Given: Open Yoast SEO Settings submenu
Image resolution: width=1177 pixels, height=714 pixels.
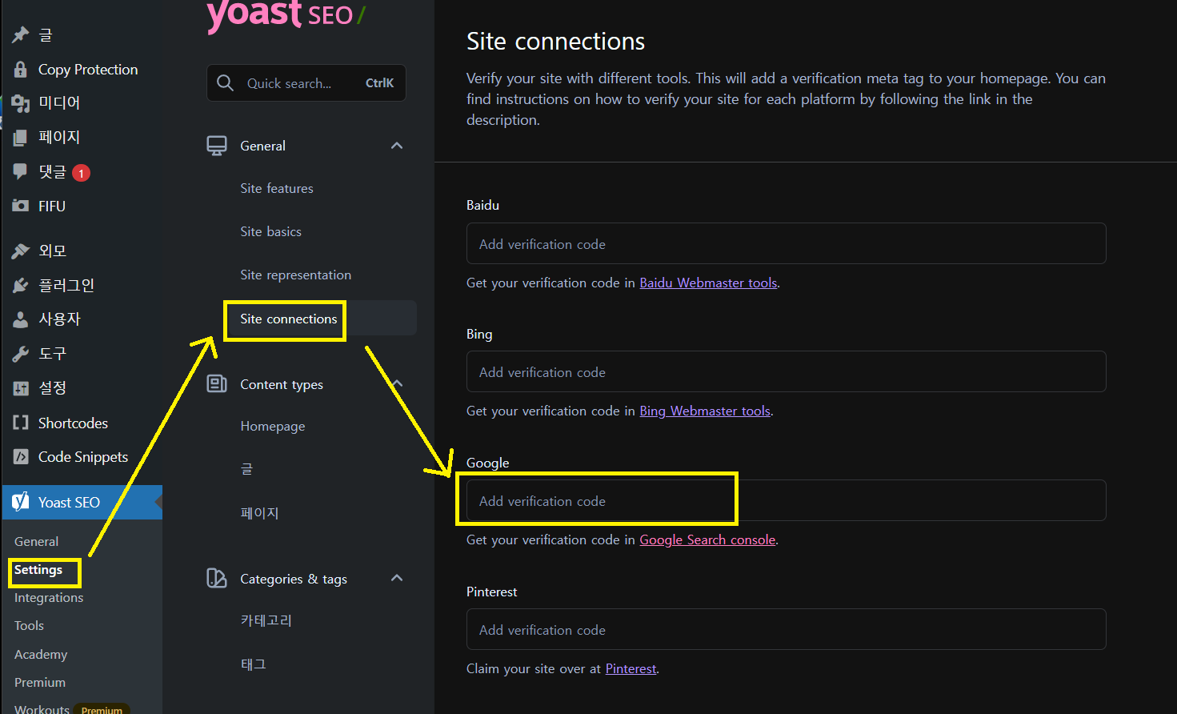Looking at the screenshot, I should point(38,570).
